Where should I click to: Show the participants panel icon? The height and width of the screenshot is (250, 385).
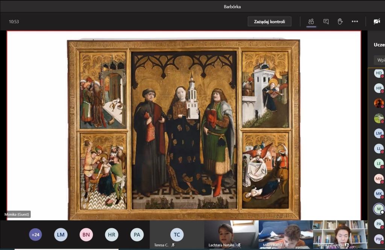(311, 21)
